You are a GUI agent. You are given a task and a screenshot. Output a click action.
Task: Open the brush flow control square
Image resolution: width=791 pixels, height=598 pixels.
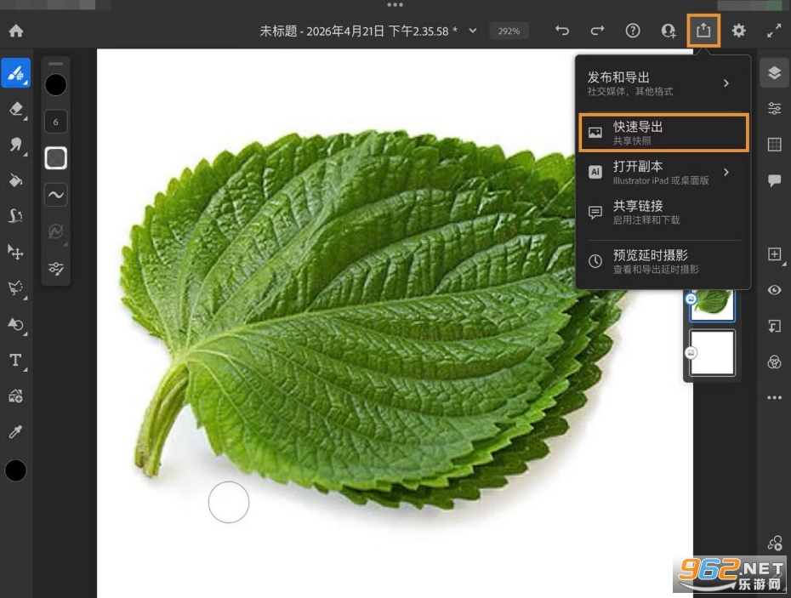tap(55, 158)
